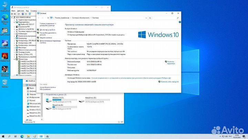
Task: Open MPC-HC 321 desktop shortcut
Action: pos(5,31)
